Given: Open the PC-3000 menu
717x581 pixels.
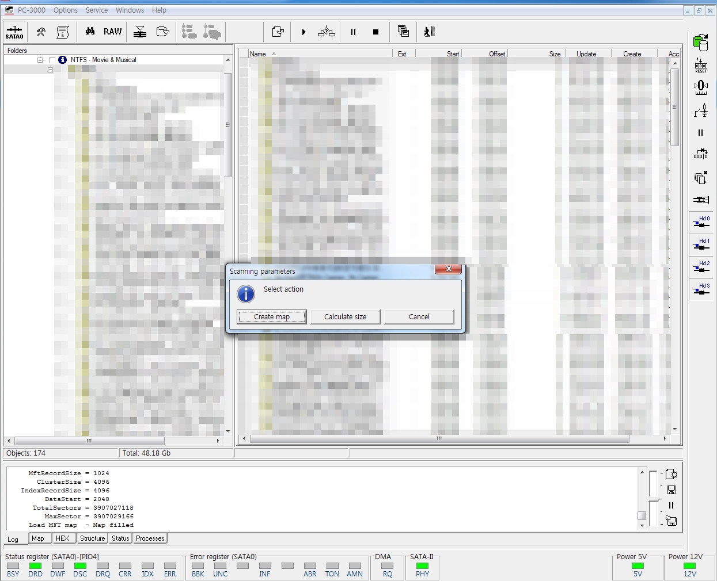Looking at the screenshot, I should [32, 10].
